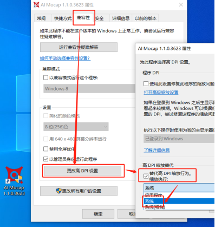
Task: Uncheck 以管理员身份运行此程序
Action: coord(45,159)
